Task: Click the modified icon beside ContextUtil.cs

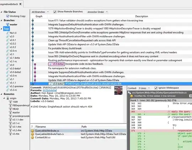Action: (32, 138)
